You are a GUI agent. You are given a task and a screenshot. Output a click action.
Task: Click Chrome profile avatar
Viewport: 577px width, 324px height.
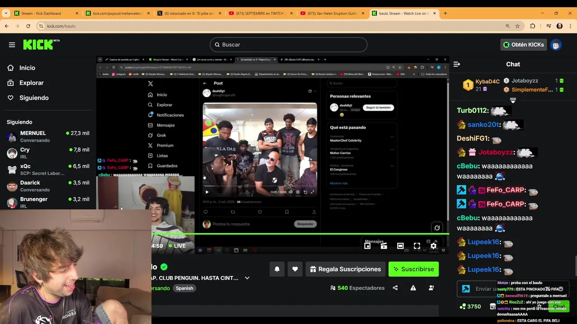tap(559, 26)
